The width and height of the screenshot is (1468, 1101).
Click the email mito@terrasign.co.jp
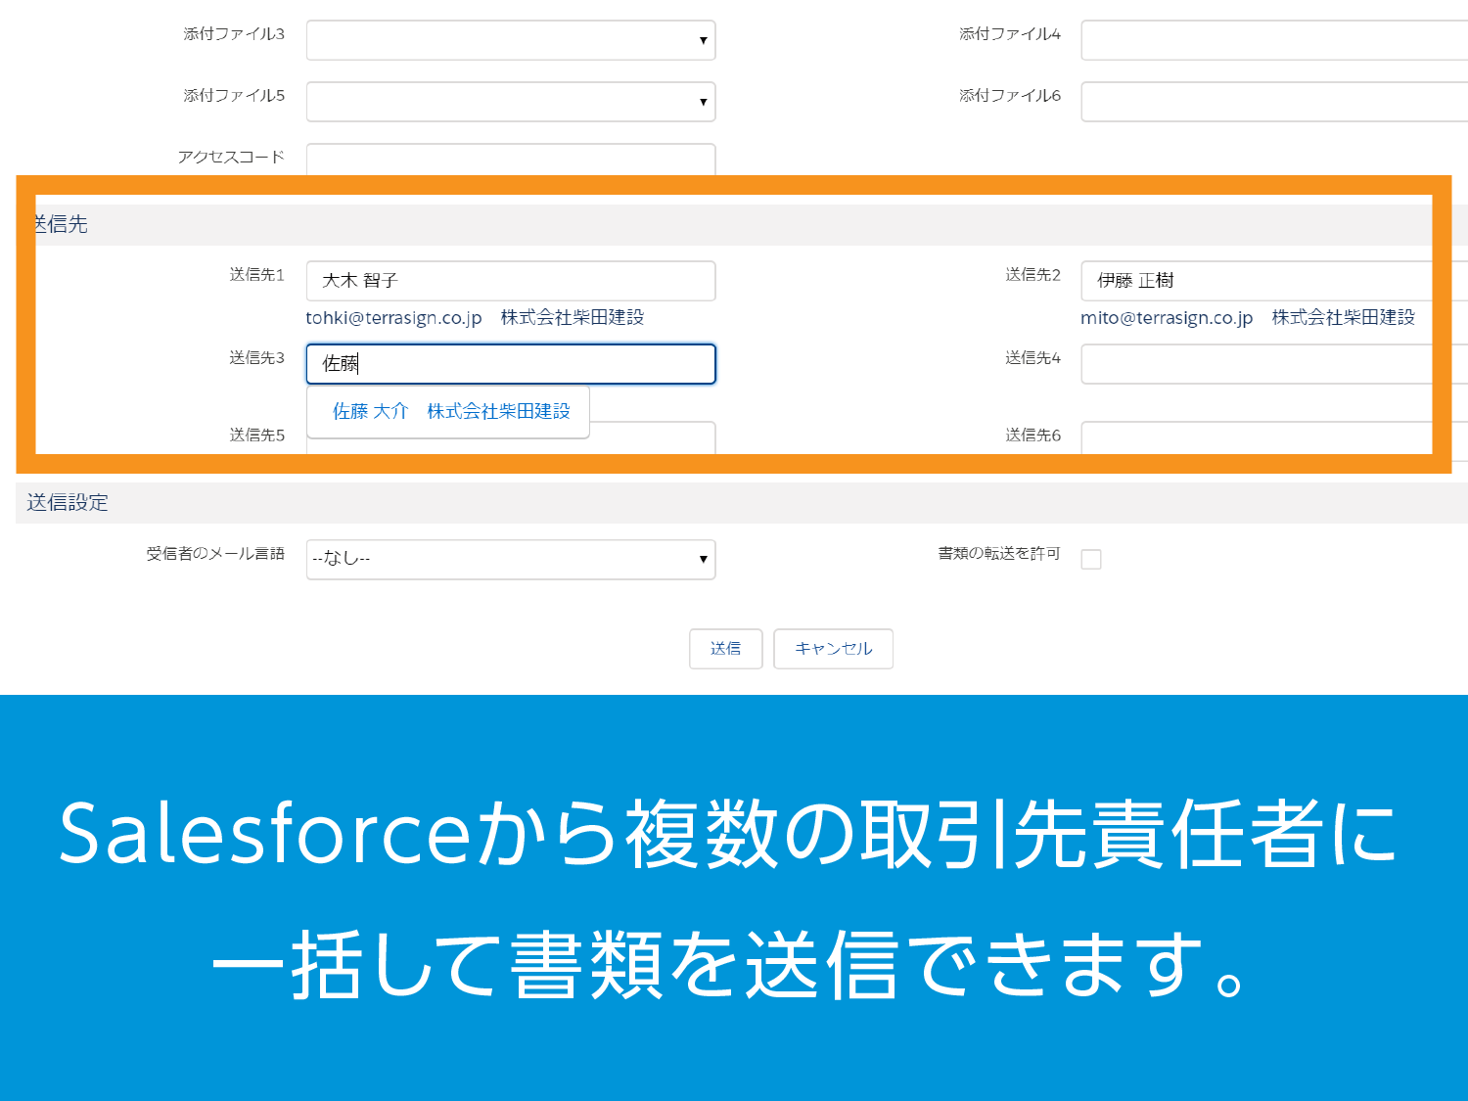[x=1167, y=318]
